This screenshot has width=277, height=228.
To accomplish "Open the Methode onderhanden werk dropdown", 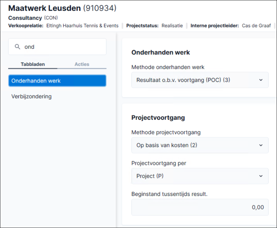I will 200,80.
